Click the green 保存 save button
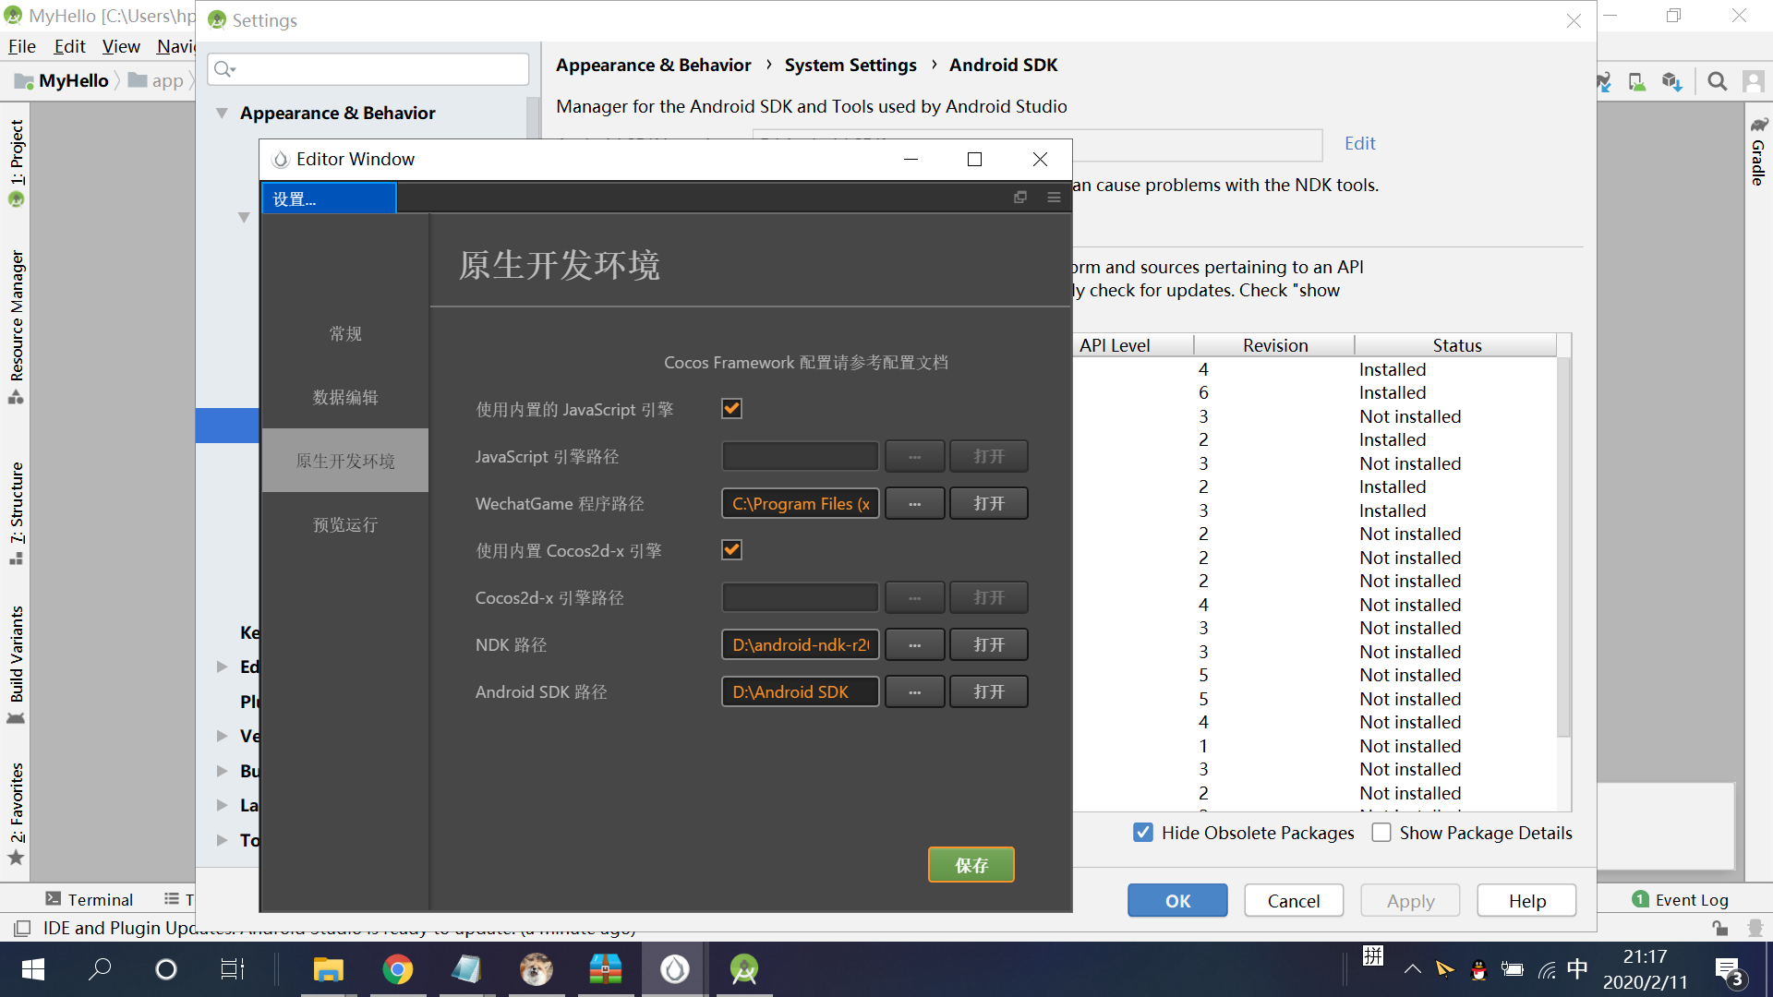This screenshot has height=997, width=1773. 971,865
